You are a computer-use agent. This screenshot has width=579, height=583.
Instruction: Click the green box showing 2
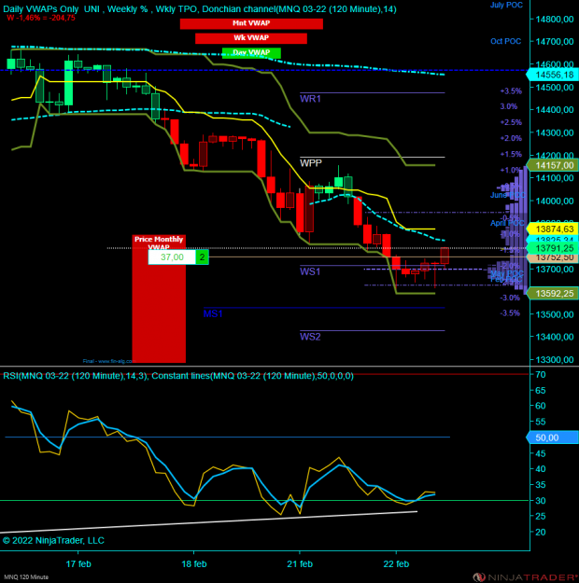(203, 257)
